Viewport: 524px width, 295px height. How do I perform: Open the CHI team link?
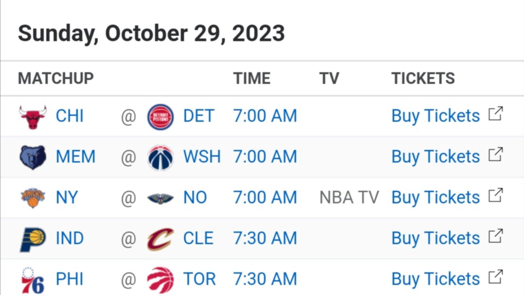(x=70, y=116)
